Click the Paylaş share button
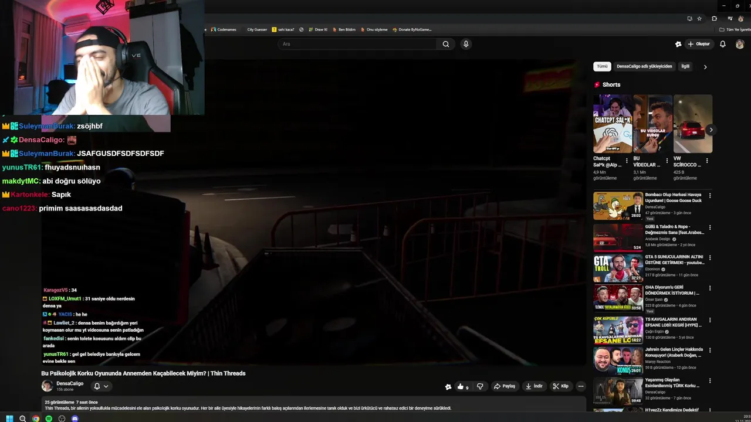The height and width of the screenshot is (422, 751). (x=505, y=386)
